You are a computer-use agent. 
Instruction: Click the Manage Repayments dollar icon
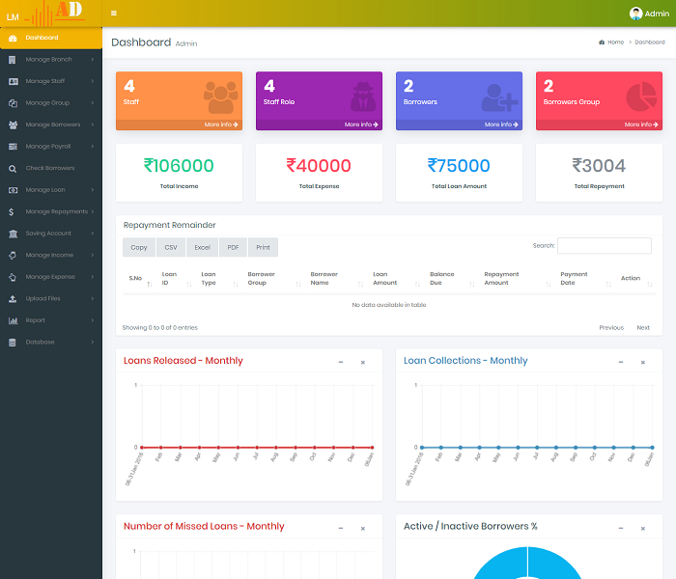[x=12, y=212]
